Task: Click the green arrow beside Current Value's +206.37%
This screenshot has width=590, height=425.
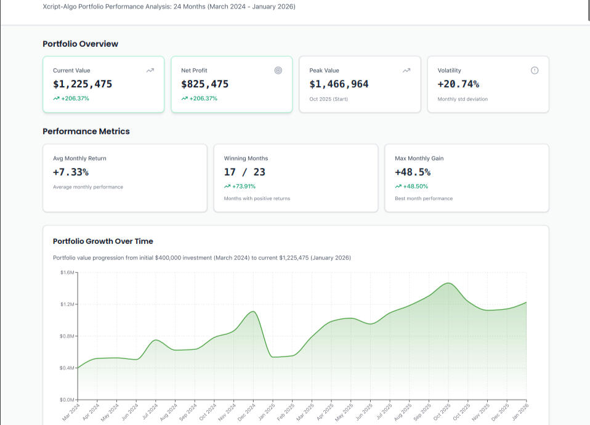Action: pyautogui.click(x=56, y=99)
